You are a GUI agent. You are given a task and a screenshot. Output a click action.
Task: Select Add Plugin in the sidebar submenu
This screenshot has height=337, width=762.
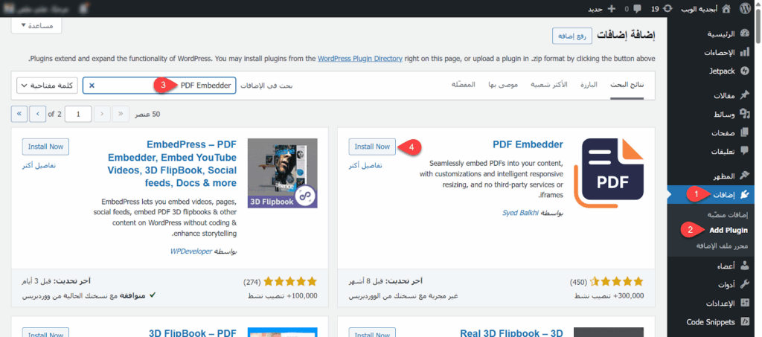coord(728,231)
